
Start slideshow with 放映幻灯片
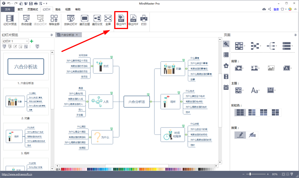[71, 20]
